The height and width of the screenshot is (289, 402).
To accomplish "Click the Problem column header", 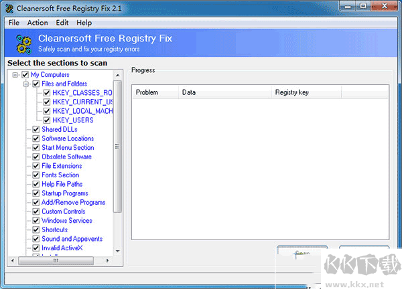I will click(x=155, y=92).
